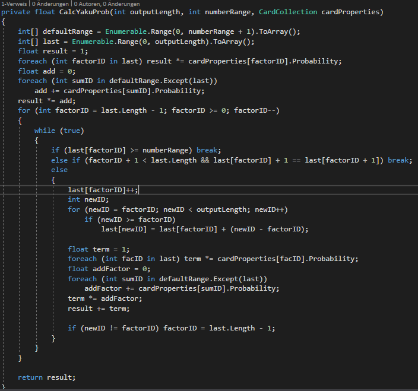
Task: Click the 'float add = 0;' line
Action: coord(47,71)
